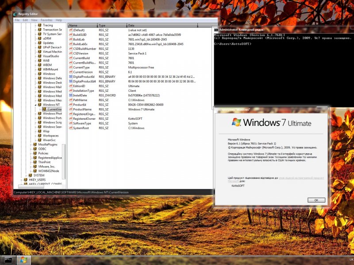Expand the HKEY_USERS hive
Image resolution: width=354 pixels, height=265 pixels.
[x=22, y=180]
